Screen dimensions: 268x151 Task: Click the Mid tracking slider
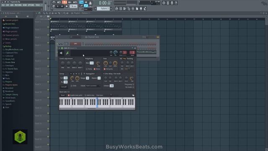[x=129, y=69]
